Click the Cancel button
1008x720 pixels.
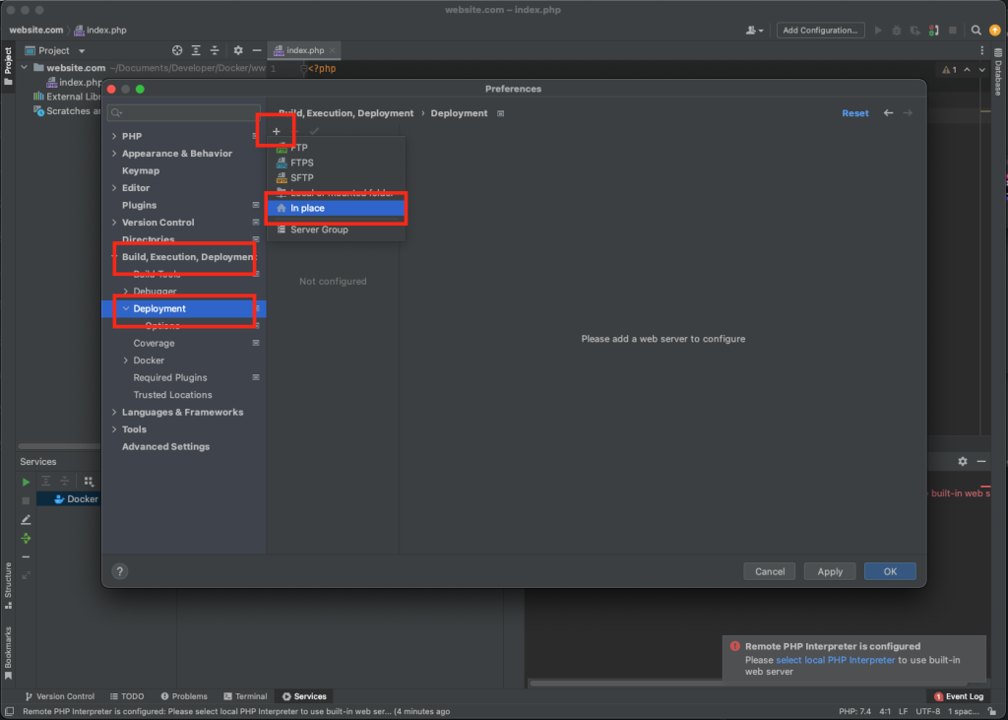point(770,571)
